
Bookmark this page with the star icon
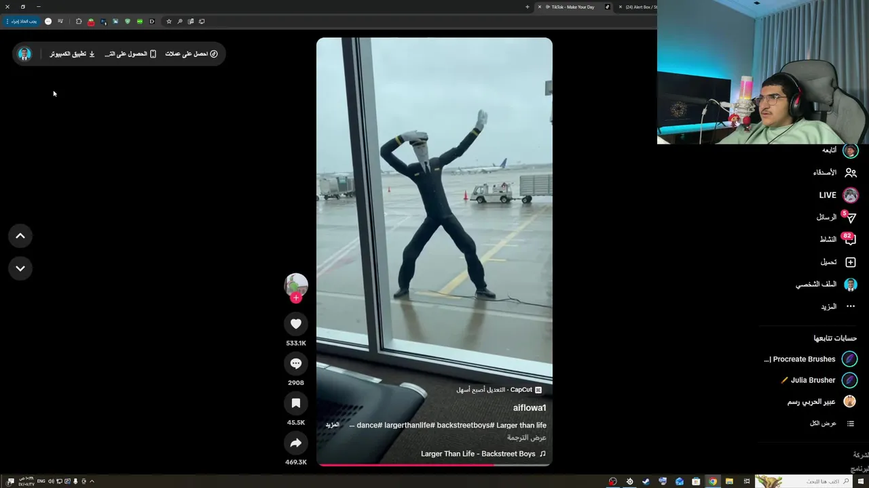[x=169, y=21]
